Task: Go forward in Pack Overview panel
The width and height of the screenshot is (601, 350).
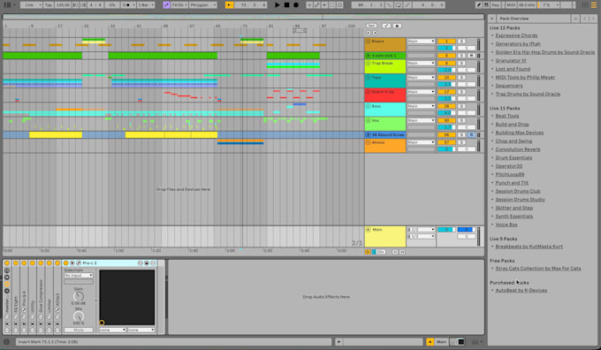Action: click(594, 19)
